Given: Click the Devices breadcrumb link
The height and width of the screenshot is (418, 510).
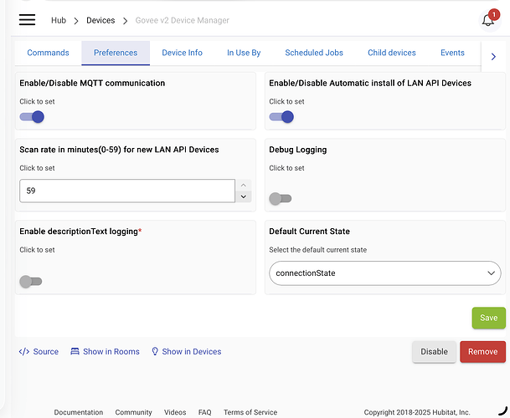Looking at the screenshot, I should click(x=100, y=20).
